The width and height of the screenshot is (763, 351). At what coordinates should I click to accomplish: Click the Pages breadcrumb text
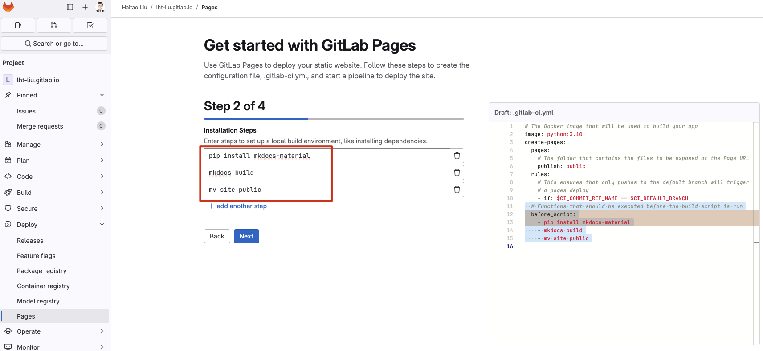pyautogui.click(x=209, y=8)
